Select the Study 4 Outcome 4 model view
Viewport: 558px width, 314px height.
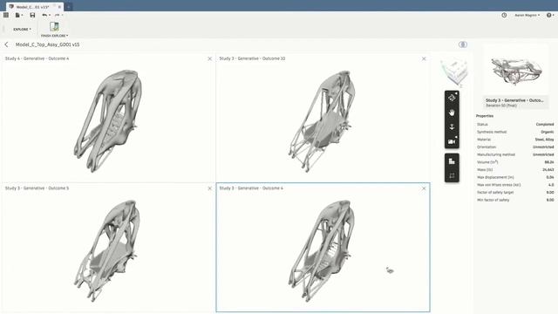click(x=108, y=120)
